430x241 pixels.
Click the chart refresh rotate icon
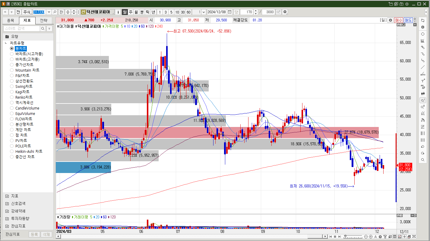point(422,20)
